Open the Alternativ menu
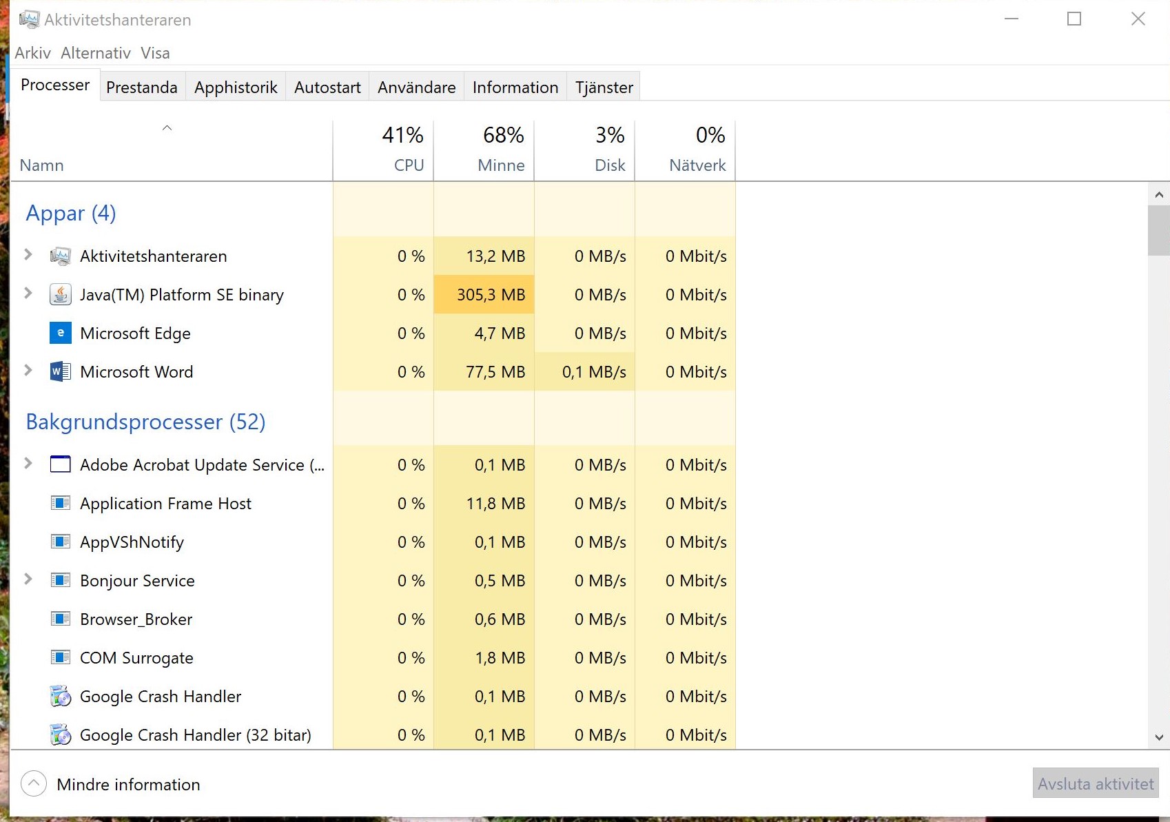This screenshot has height=822, width=1170. 96,53
